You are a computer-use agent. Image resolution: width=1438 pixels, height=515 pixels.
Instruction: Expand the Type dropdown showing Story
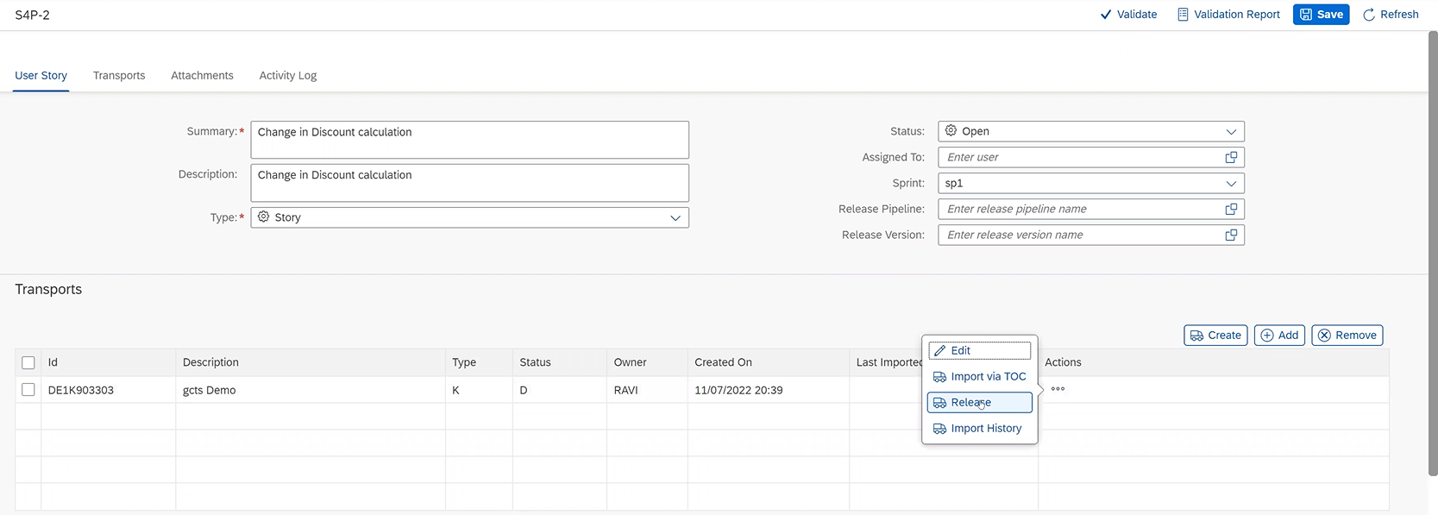pyautogui.click(x=675, y=218)
